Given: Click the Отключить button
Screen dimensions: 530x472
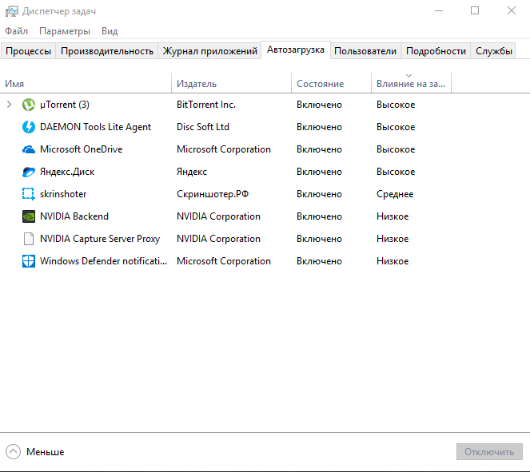Looking at the screenshot, I should click(x=489, y=452).
